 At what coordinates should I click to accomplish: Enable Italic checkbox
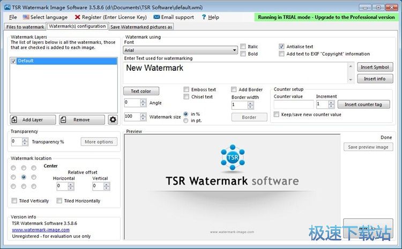pyautogui.click(x=243, y=47)
